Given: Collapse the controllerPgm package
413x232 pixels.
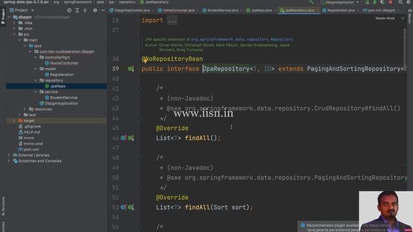Looking at the screenshot, I should pos(35,57).
